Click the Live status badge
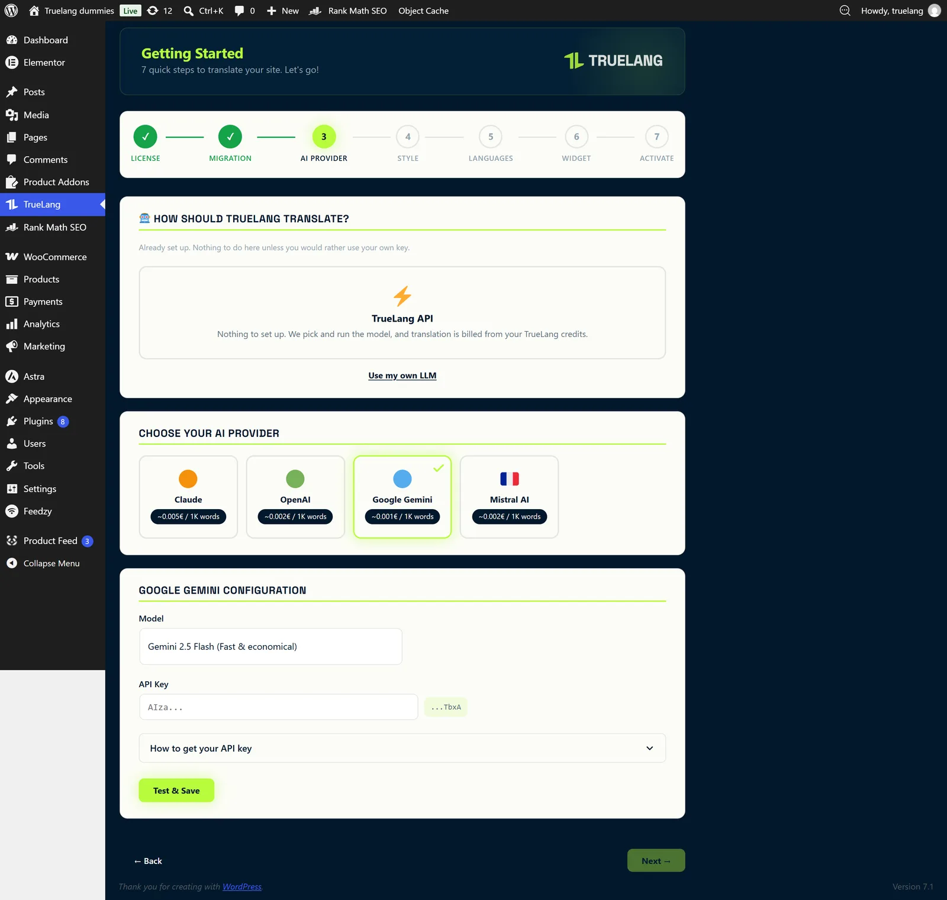This screenshot has height=900, width=947. point(130,11)
